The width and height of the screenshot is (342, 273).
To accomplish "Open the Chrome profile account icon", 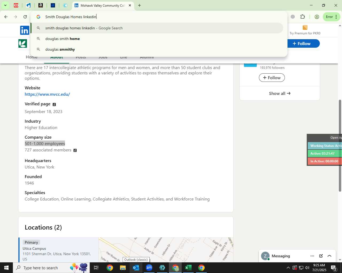I will pos(317,17).
